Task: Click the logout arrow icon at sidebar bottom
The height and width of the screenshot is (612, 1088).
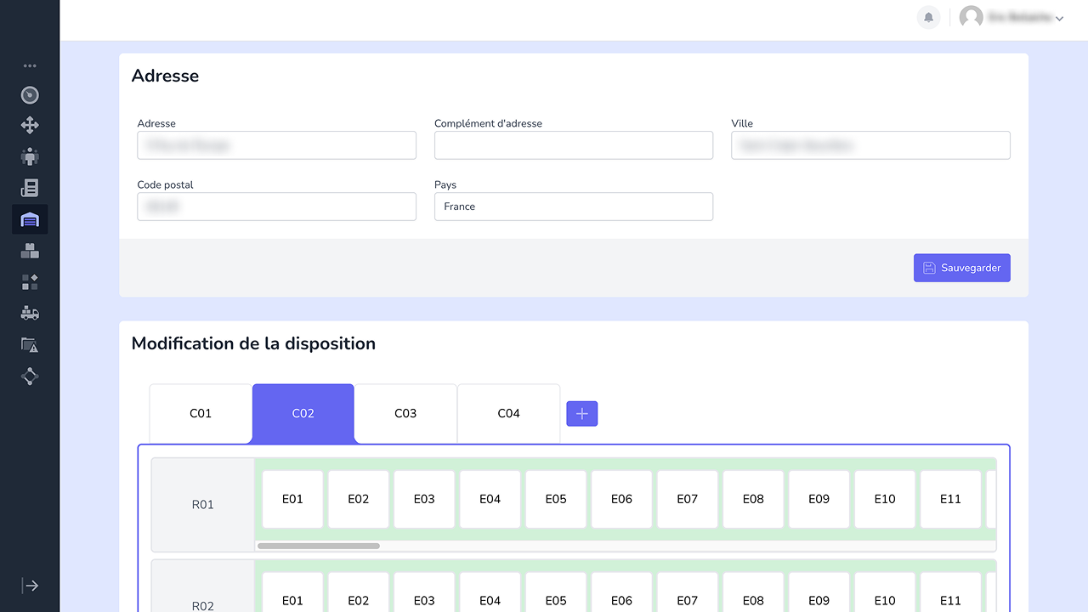Action: pos(30,586)
